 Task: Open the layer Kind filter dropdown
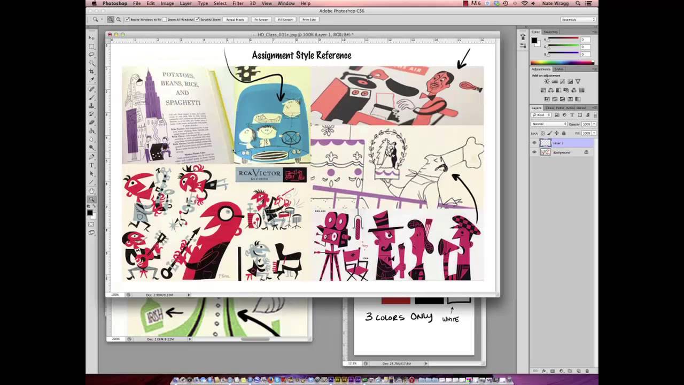tap(541, 115)
